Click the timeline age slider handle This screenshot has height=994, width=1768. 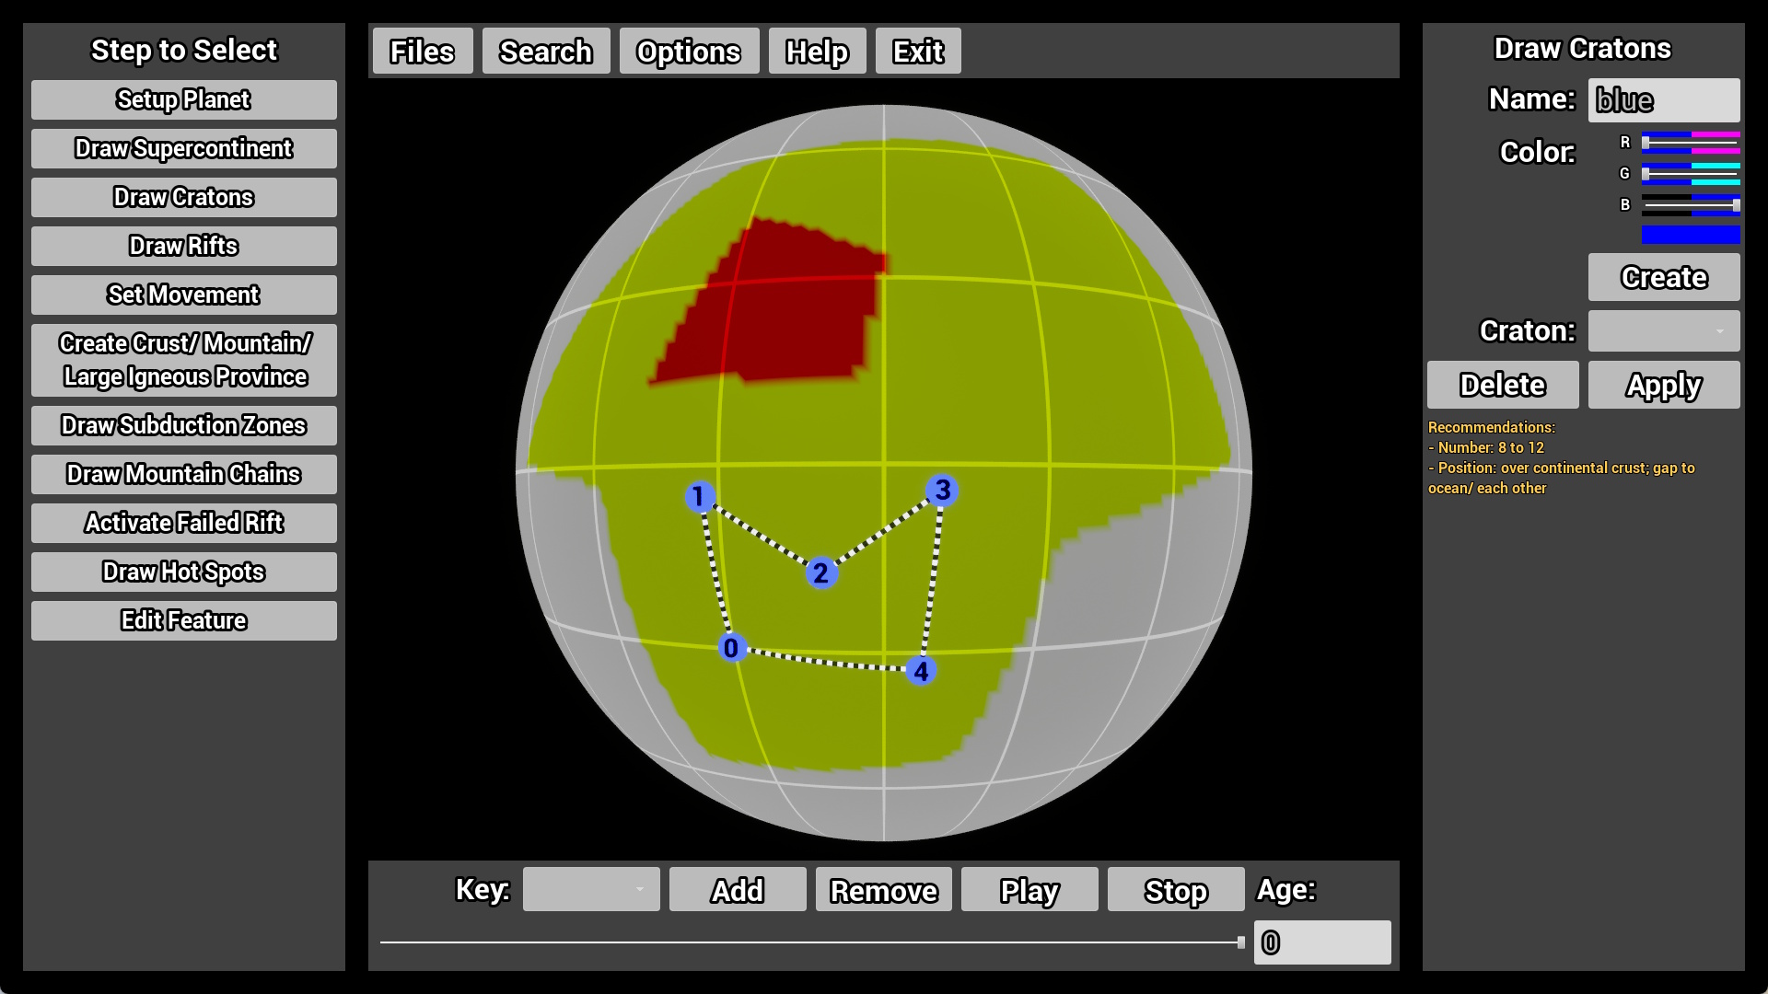[1240, 942]
